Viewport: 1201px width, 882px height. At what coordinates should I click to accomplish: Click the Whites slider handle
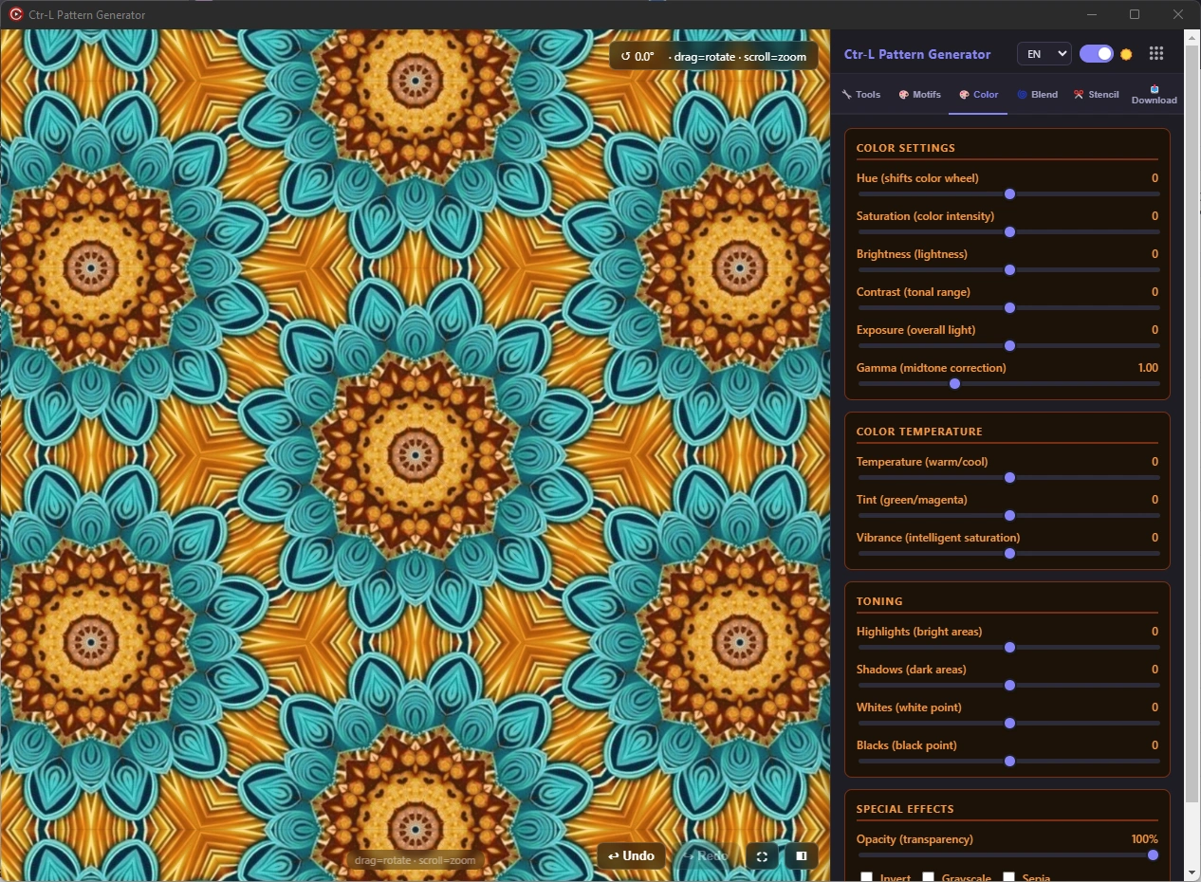pos(1009,723)
